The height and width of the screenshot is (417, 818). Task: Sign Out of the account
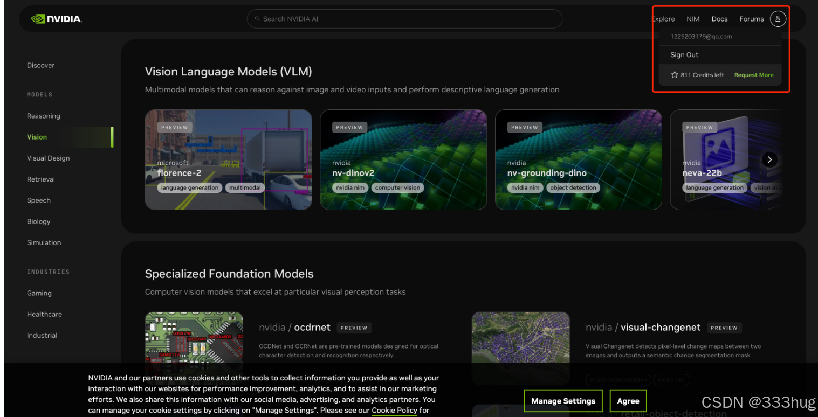click(684, 55)
